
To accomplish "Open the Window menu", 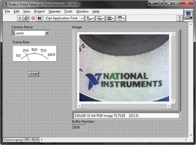I will point(82,12).
